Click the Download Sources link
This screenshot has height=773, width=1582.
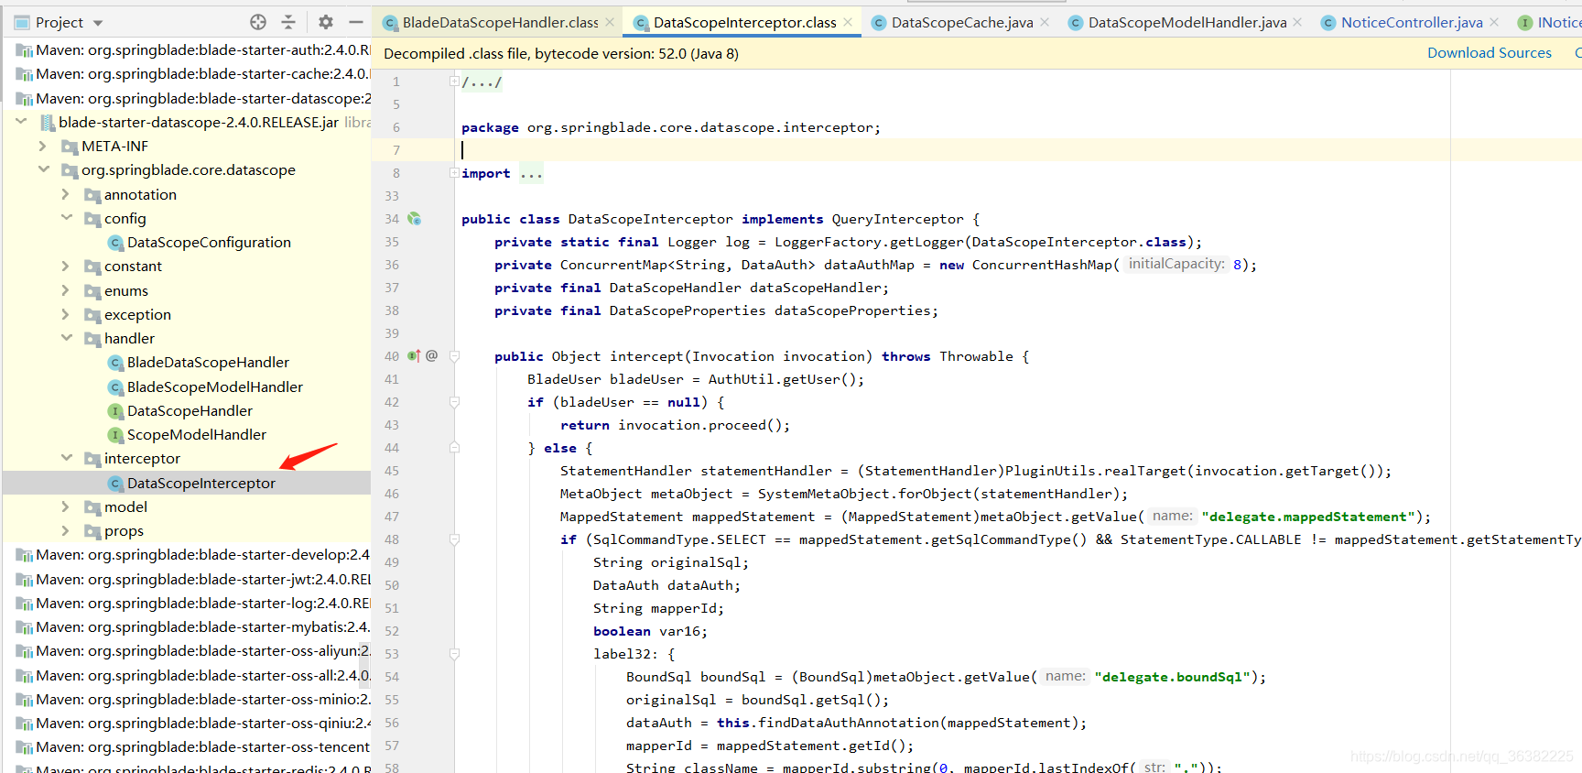pos(1489,53)
